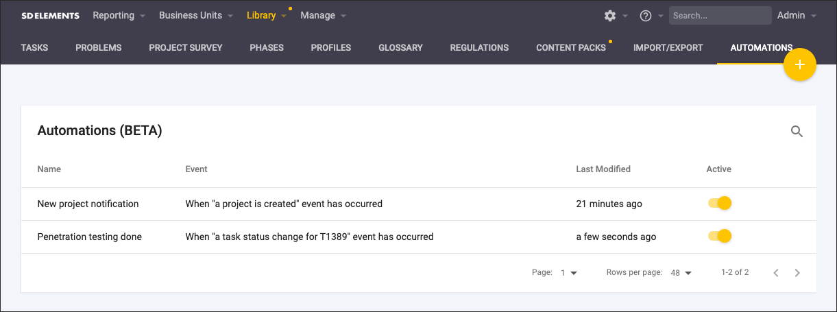Toggle active switch for New project notification
Viewport: 837px width, 312px height.
[x=720, y=204]
